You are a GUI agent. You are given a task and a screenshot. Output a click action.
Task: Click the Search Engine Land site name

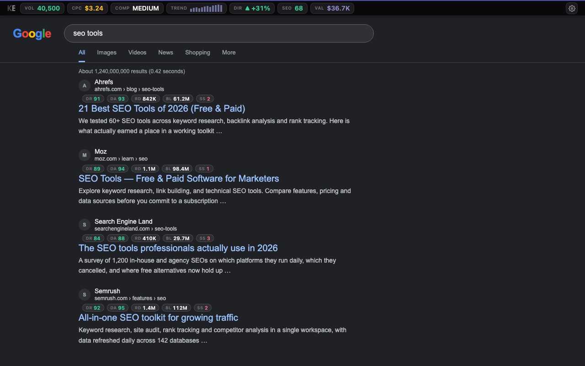[123, 221]
